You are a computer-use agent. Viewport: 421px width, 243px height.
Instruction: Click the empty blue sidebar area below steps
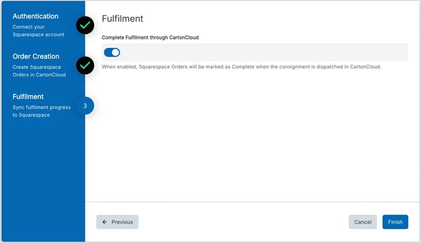[43, 180]
